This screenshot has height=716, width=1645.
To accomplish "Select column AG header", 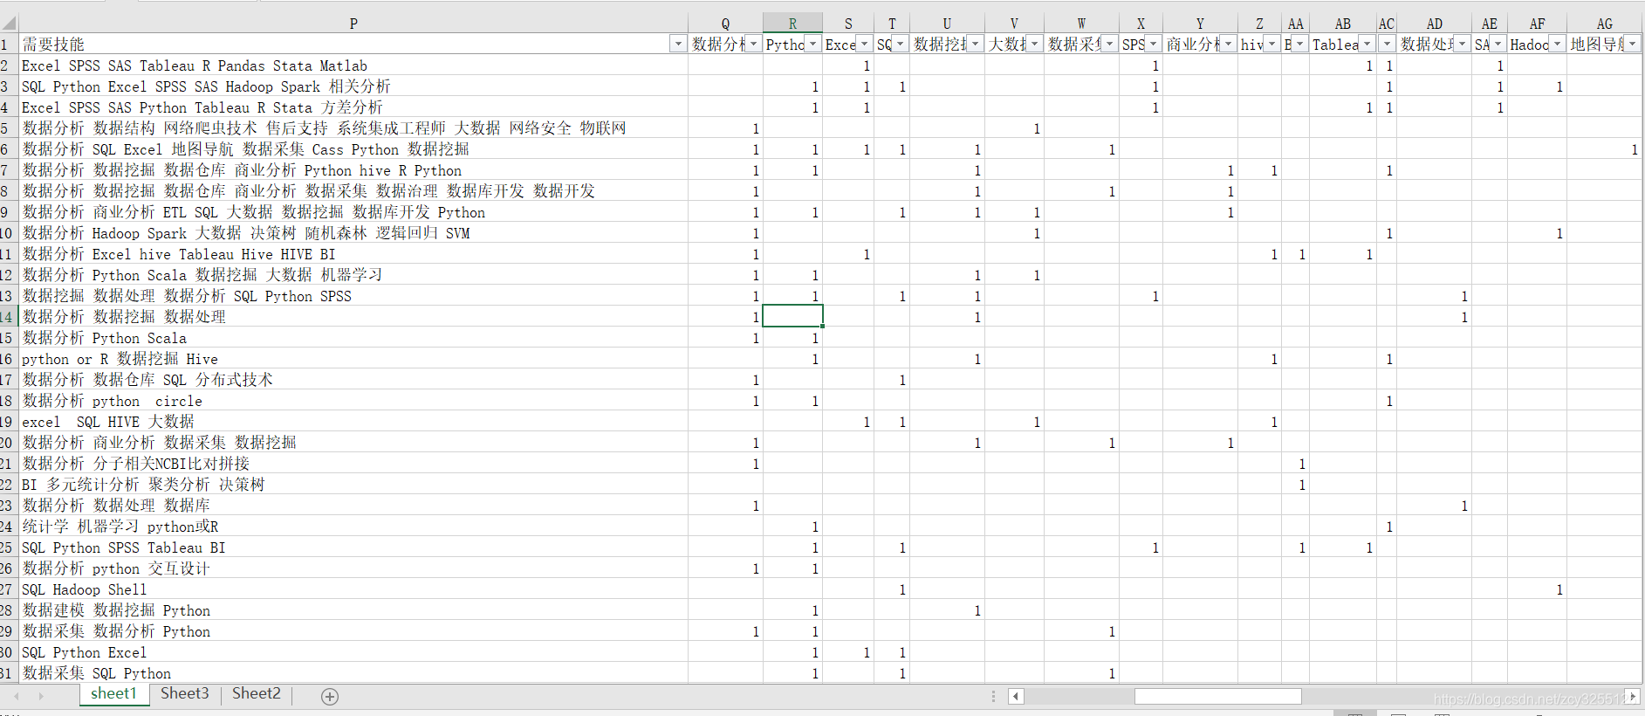I will click(1605, 24).
